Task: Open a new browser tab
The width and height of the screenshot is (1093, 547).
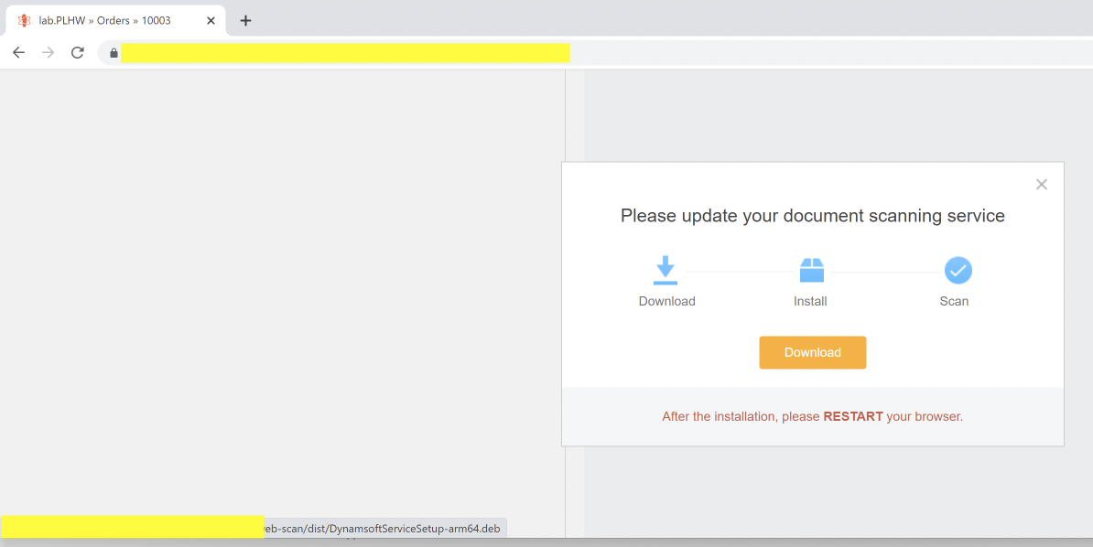Action: click(x=244, y=20)
